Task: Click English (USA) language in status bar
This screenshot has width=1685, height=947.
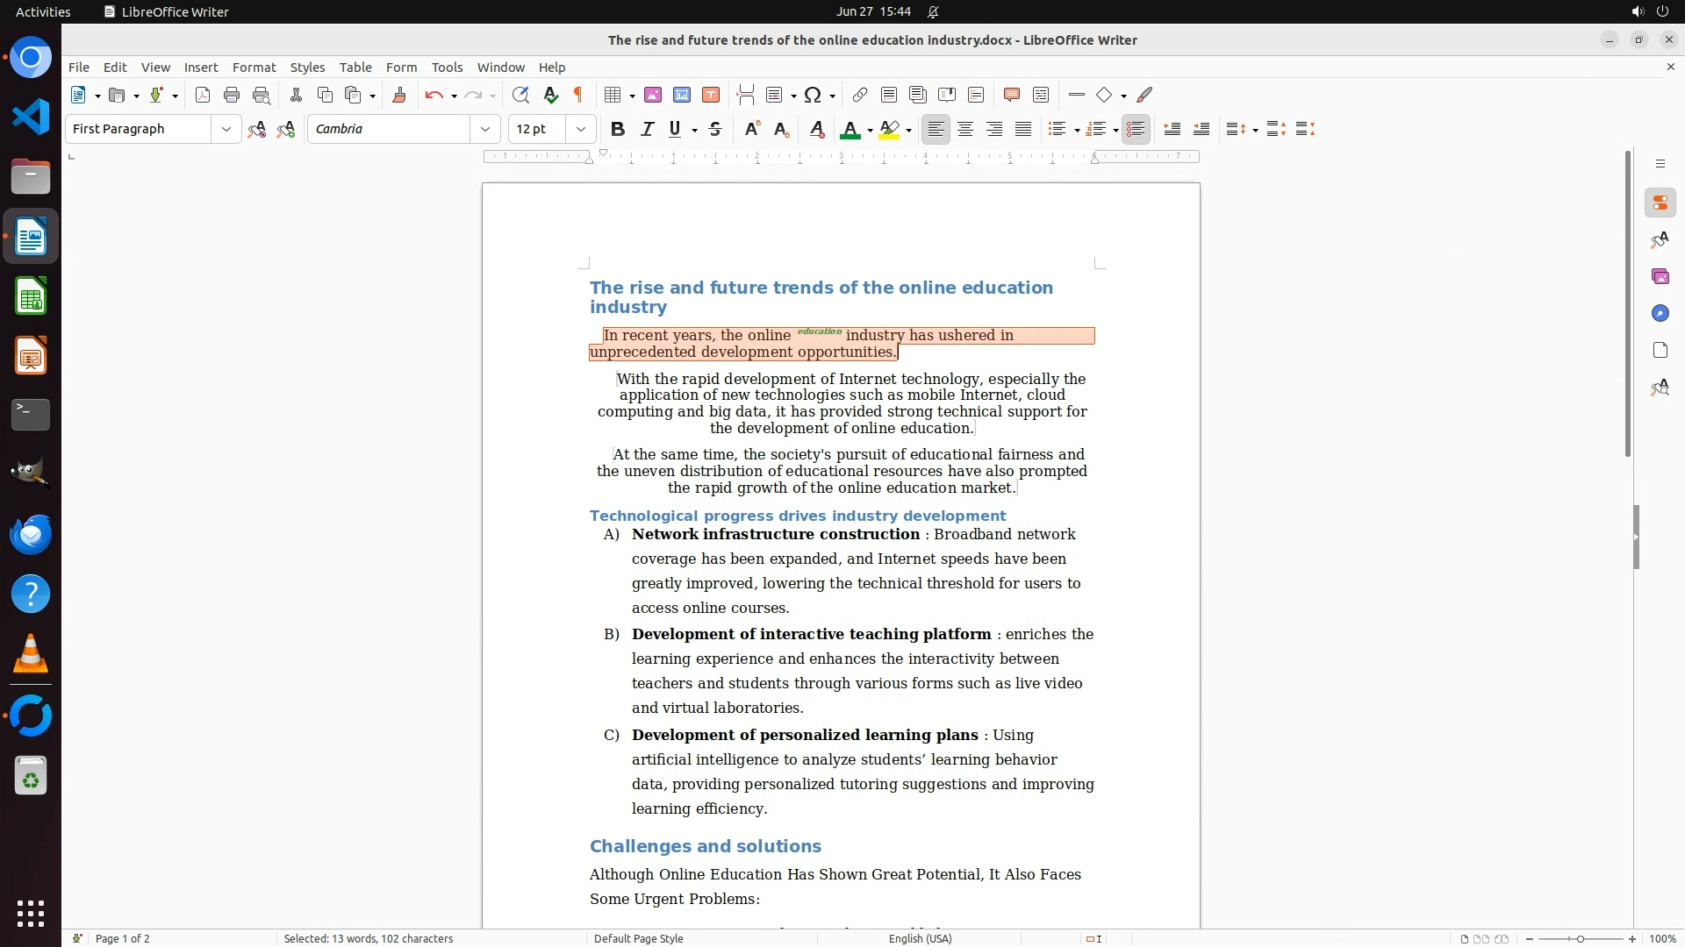Action: click(x=920, y=938)
